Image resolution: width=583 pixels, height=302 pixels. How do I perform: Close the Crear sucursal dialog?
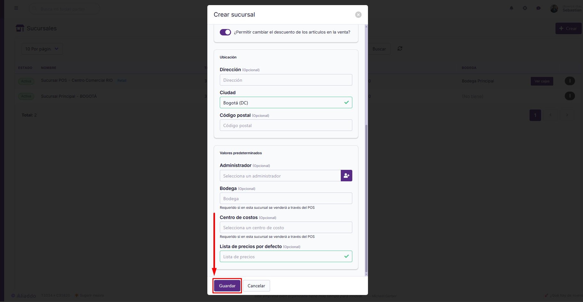[x=358, y=15]
